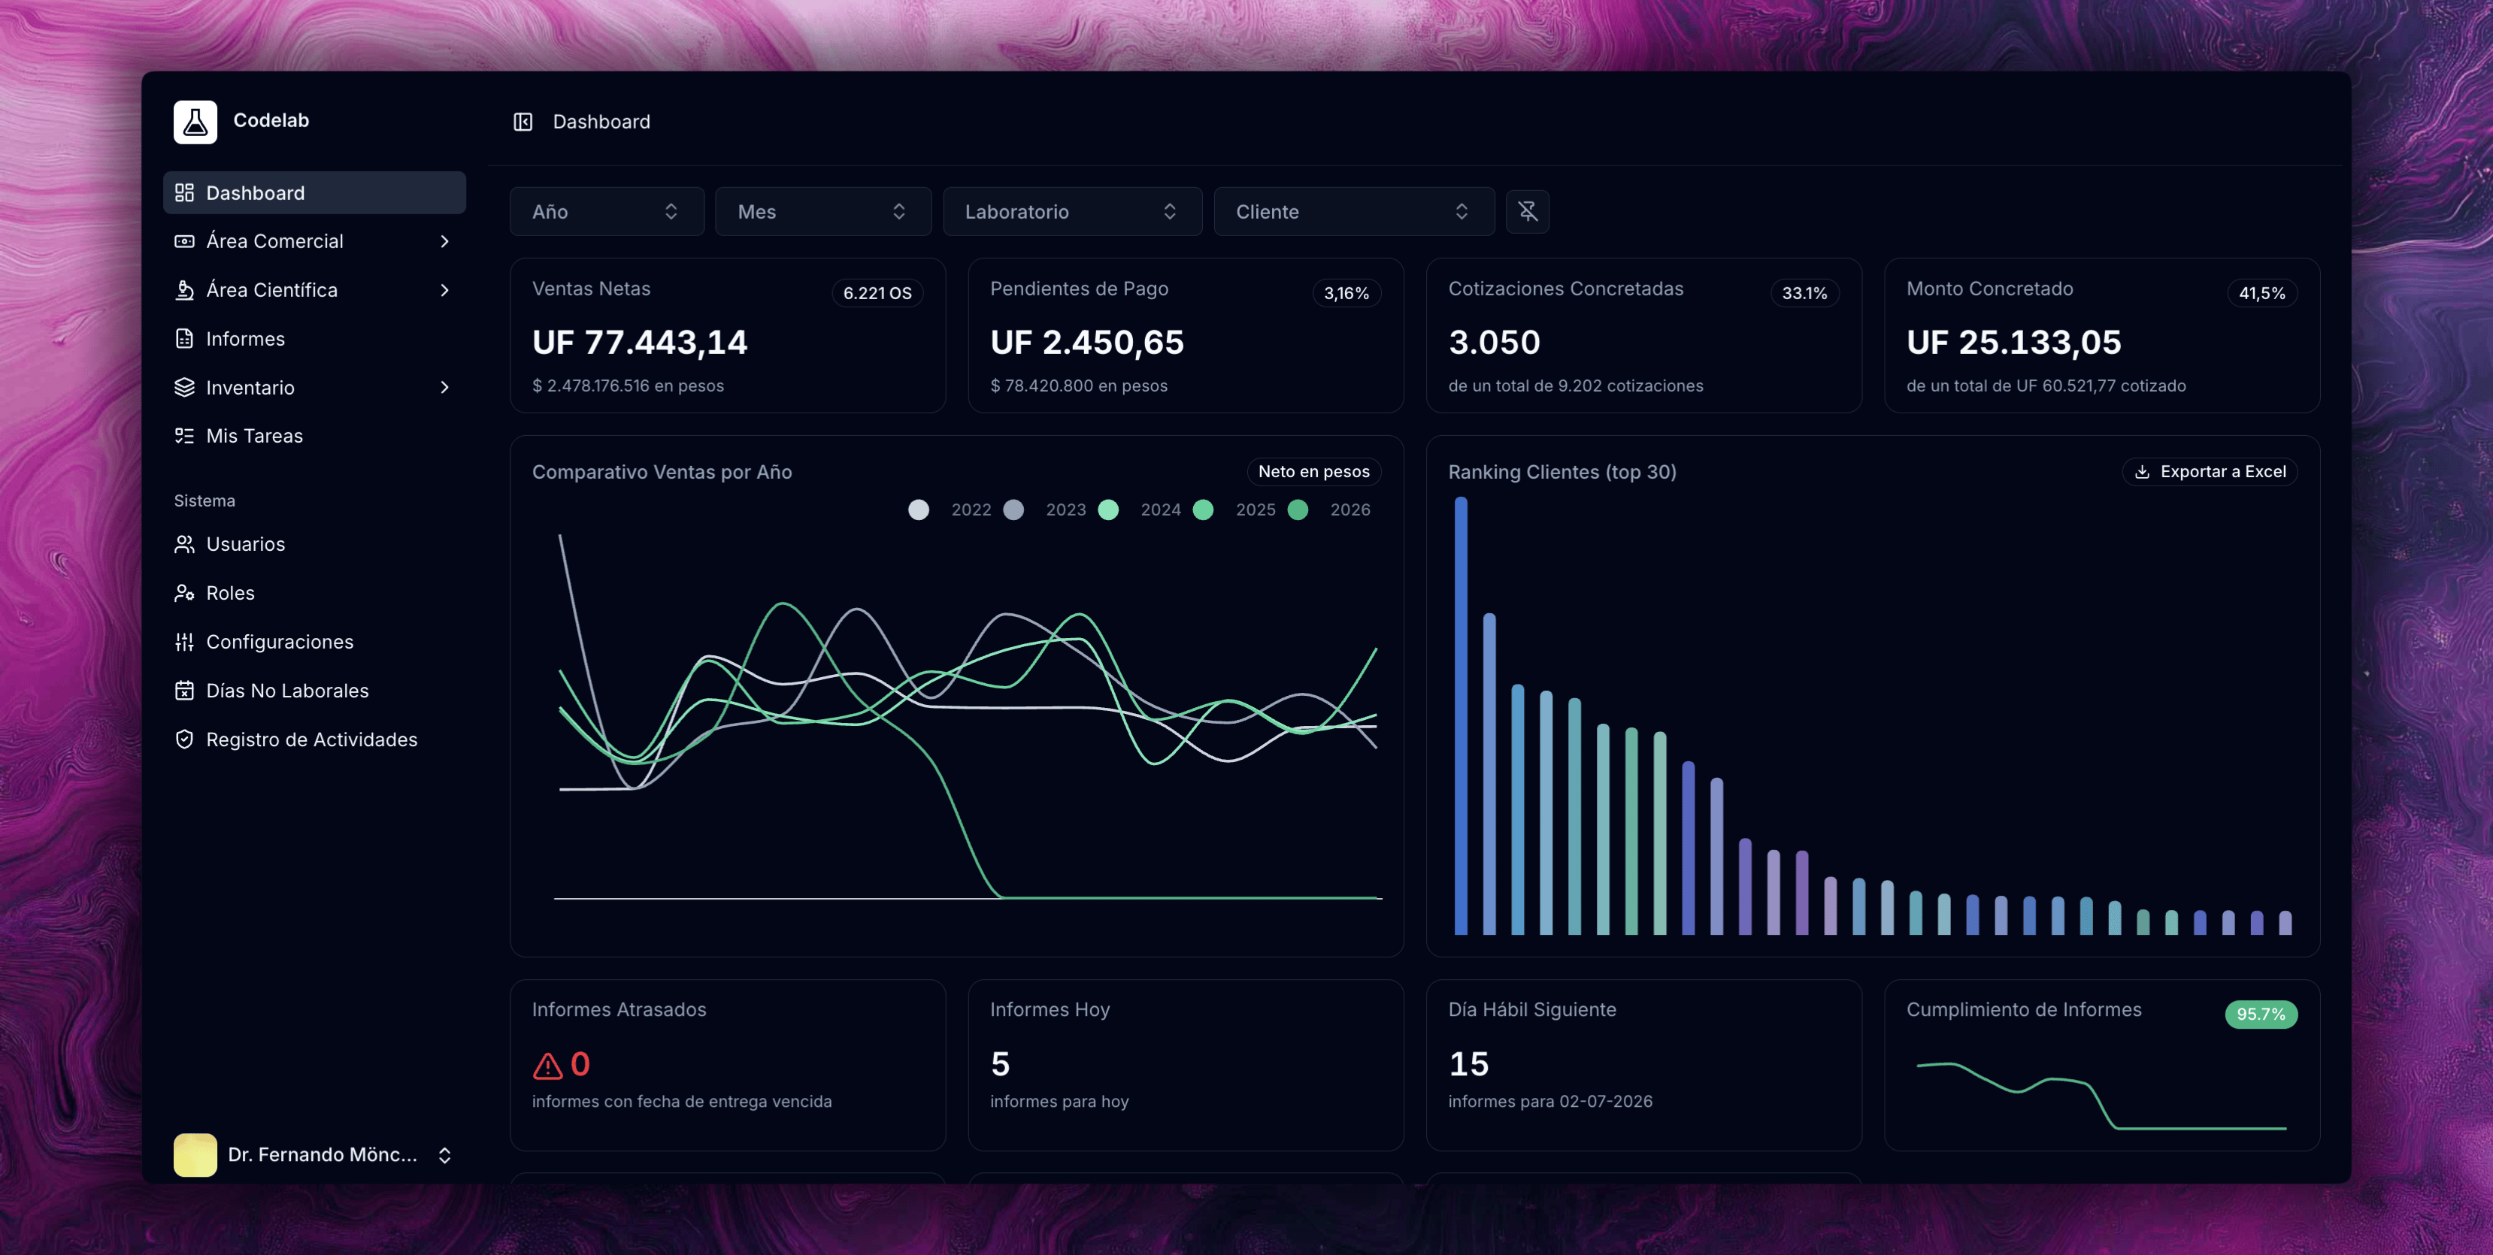Toggle the 2022 series in chart legend
The height and width of the screenshot is (1255, 2493).
(x=950, y=510)
